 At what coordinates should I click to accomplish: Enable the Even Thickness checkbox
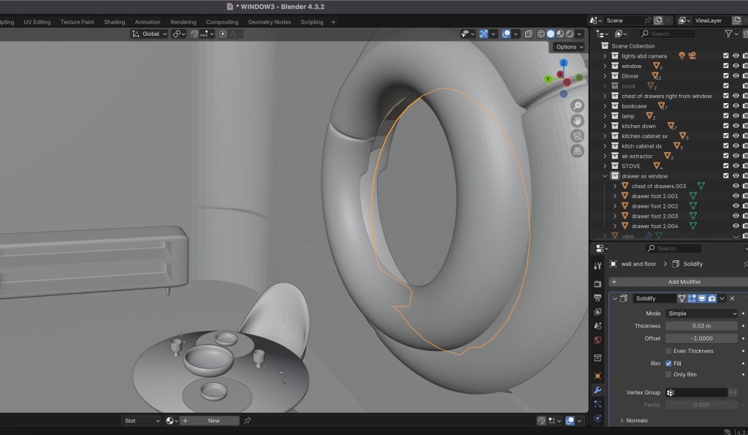point(668,351)
